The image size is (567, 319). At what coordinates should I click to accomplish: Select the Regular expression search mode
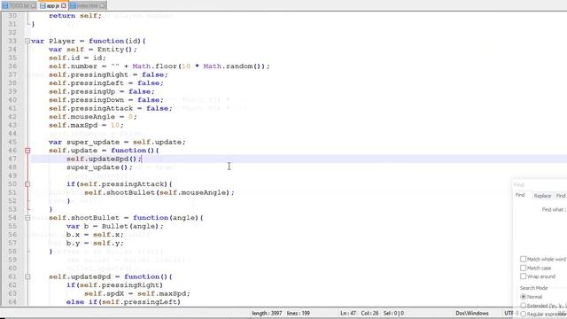[x=523, y=314]
